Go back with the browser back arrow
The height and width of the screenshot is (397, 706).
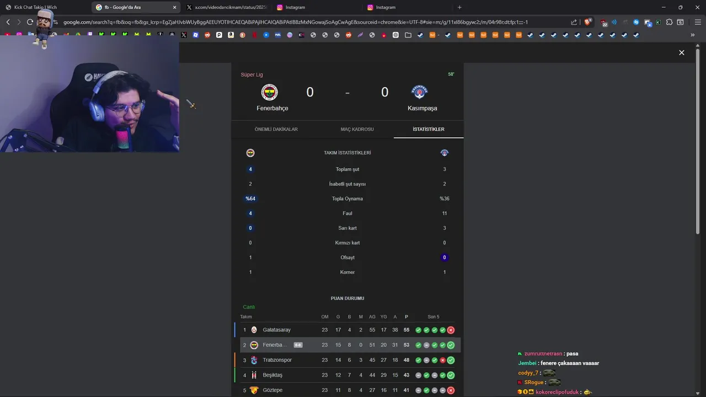8,22
